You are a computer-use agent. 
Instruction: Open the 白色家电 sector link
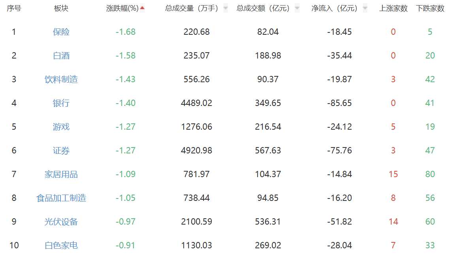[61, 246]
